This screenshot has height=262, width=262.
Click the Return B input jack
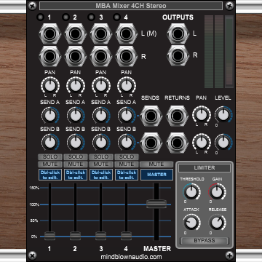178,143
